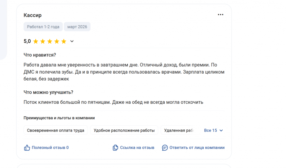Click the third rating star
This screenshot has width=286, height=168.
tap(50, 41)
